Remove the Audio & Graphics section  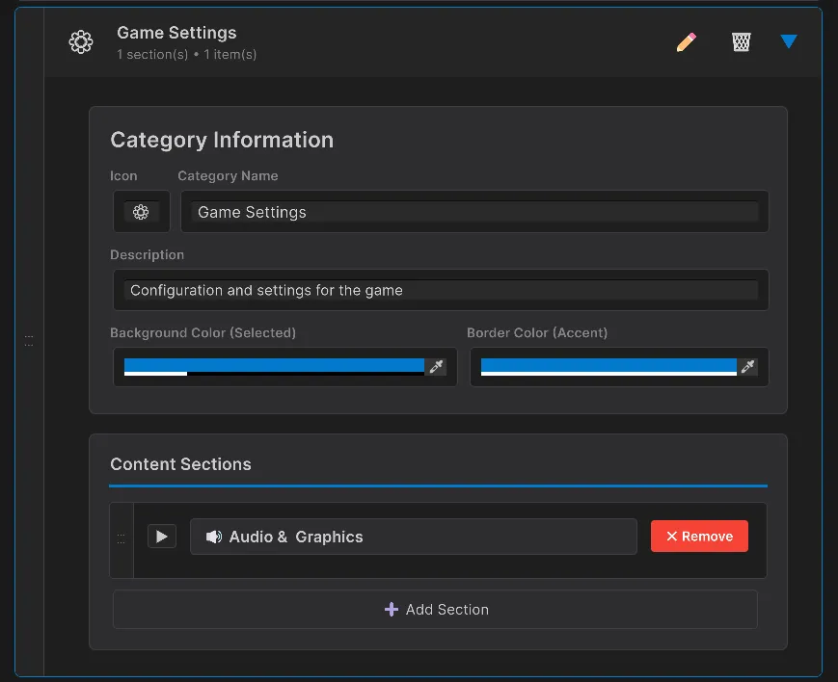pyautogui.click(x=699, y=536)
